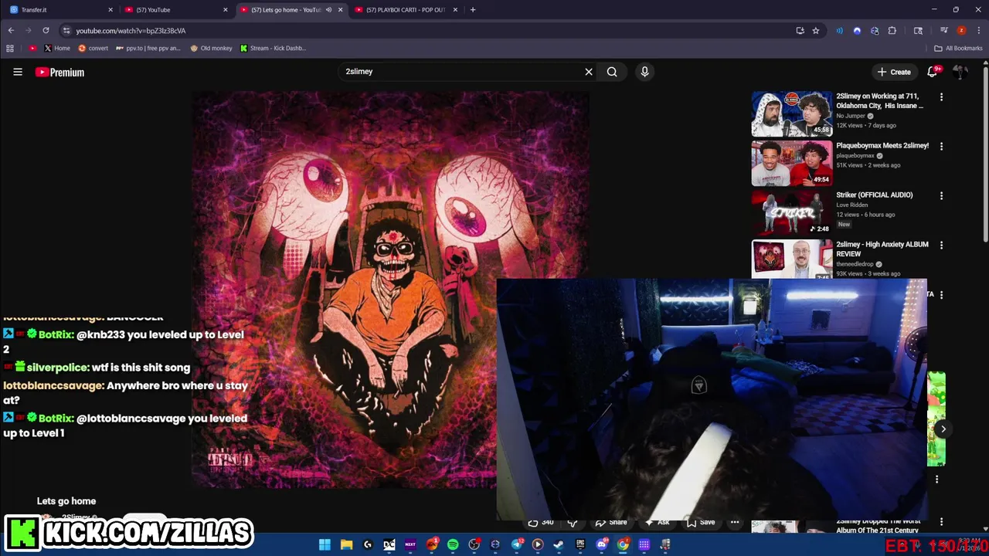Screen dimensions: 989x556
Task: Open Discord from the taskbar
Action: [602, 544]
